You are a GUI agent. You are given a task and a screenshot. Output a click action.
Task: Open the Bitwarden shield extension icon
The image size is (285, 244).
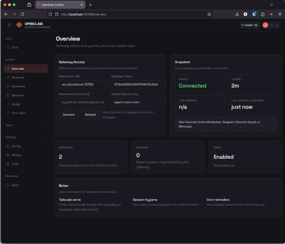[254, 14]
